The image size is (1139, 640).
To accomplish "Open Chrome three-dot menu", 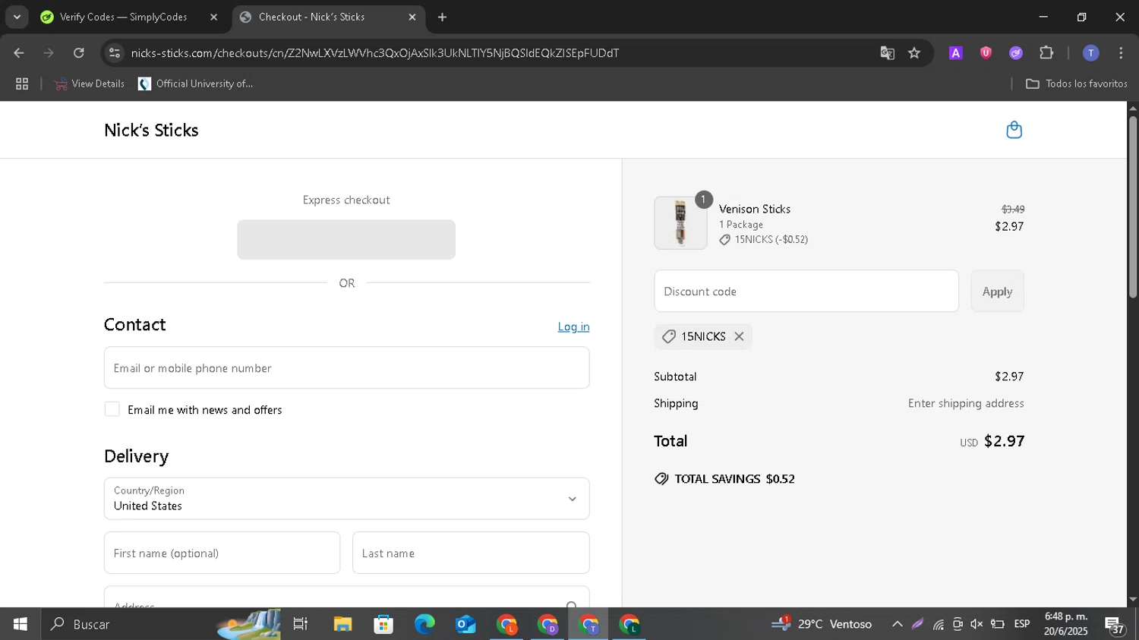I will coord(1121,53).
